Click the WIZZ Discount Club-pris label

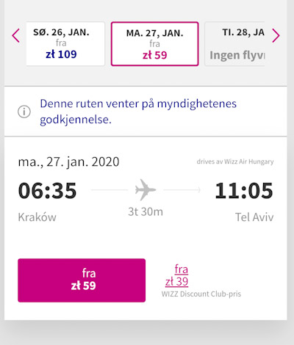pos(201,294)
